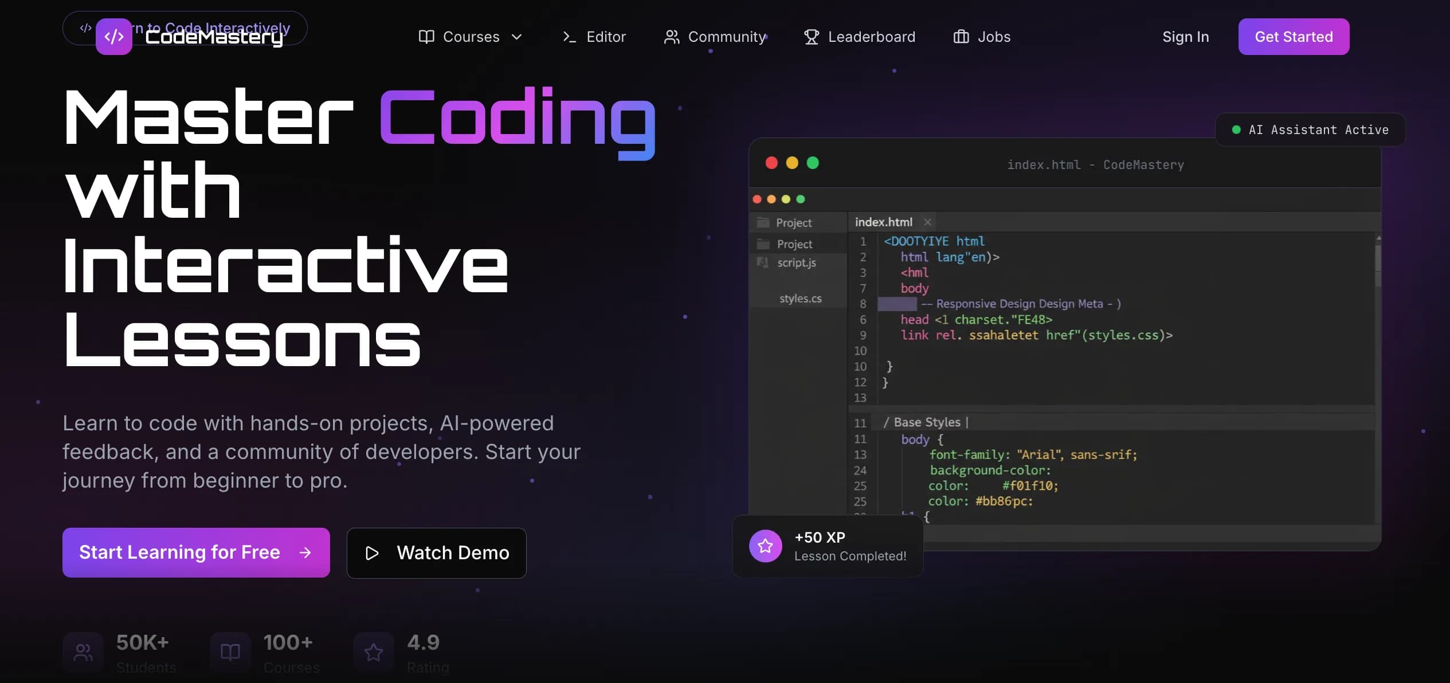This screenshot has width=1450, height=683.
Task: Click the Community people icon
Action: (672, 36)
